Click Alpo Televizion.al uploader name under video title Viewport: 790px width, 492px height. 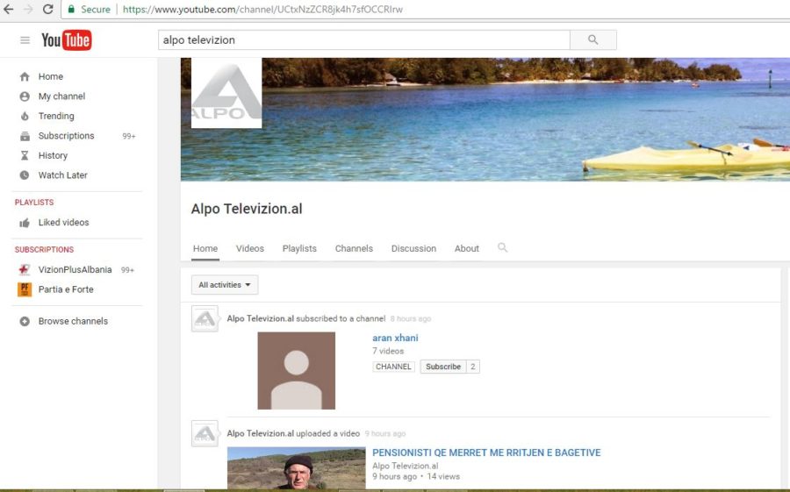pyautogui.click(x=405, y=467)
